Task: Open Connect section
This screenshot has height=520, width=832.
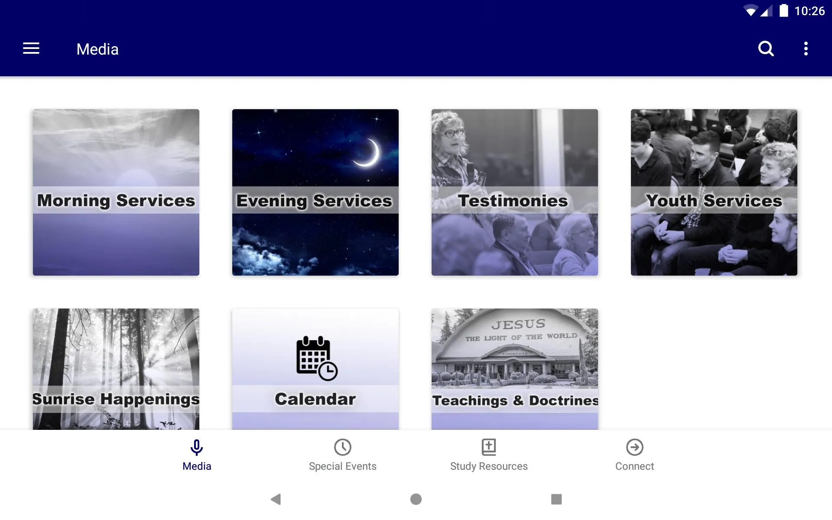Action: 634,454
